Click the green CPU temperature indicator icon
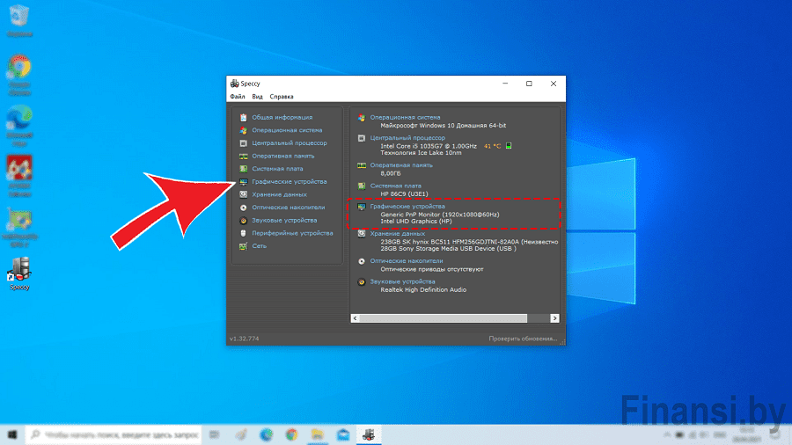This screenshot has width=792, height=445. 509,146
